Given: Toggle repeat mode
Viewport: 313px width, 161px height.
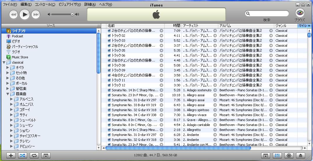Looking at the screenshot, I should coord(34,156).
